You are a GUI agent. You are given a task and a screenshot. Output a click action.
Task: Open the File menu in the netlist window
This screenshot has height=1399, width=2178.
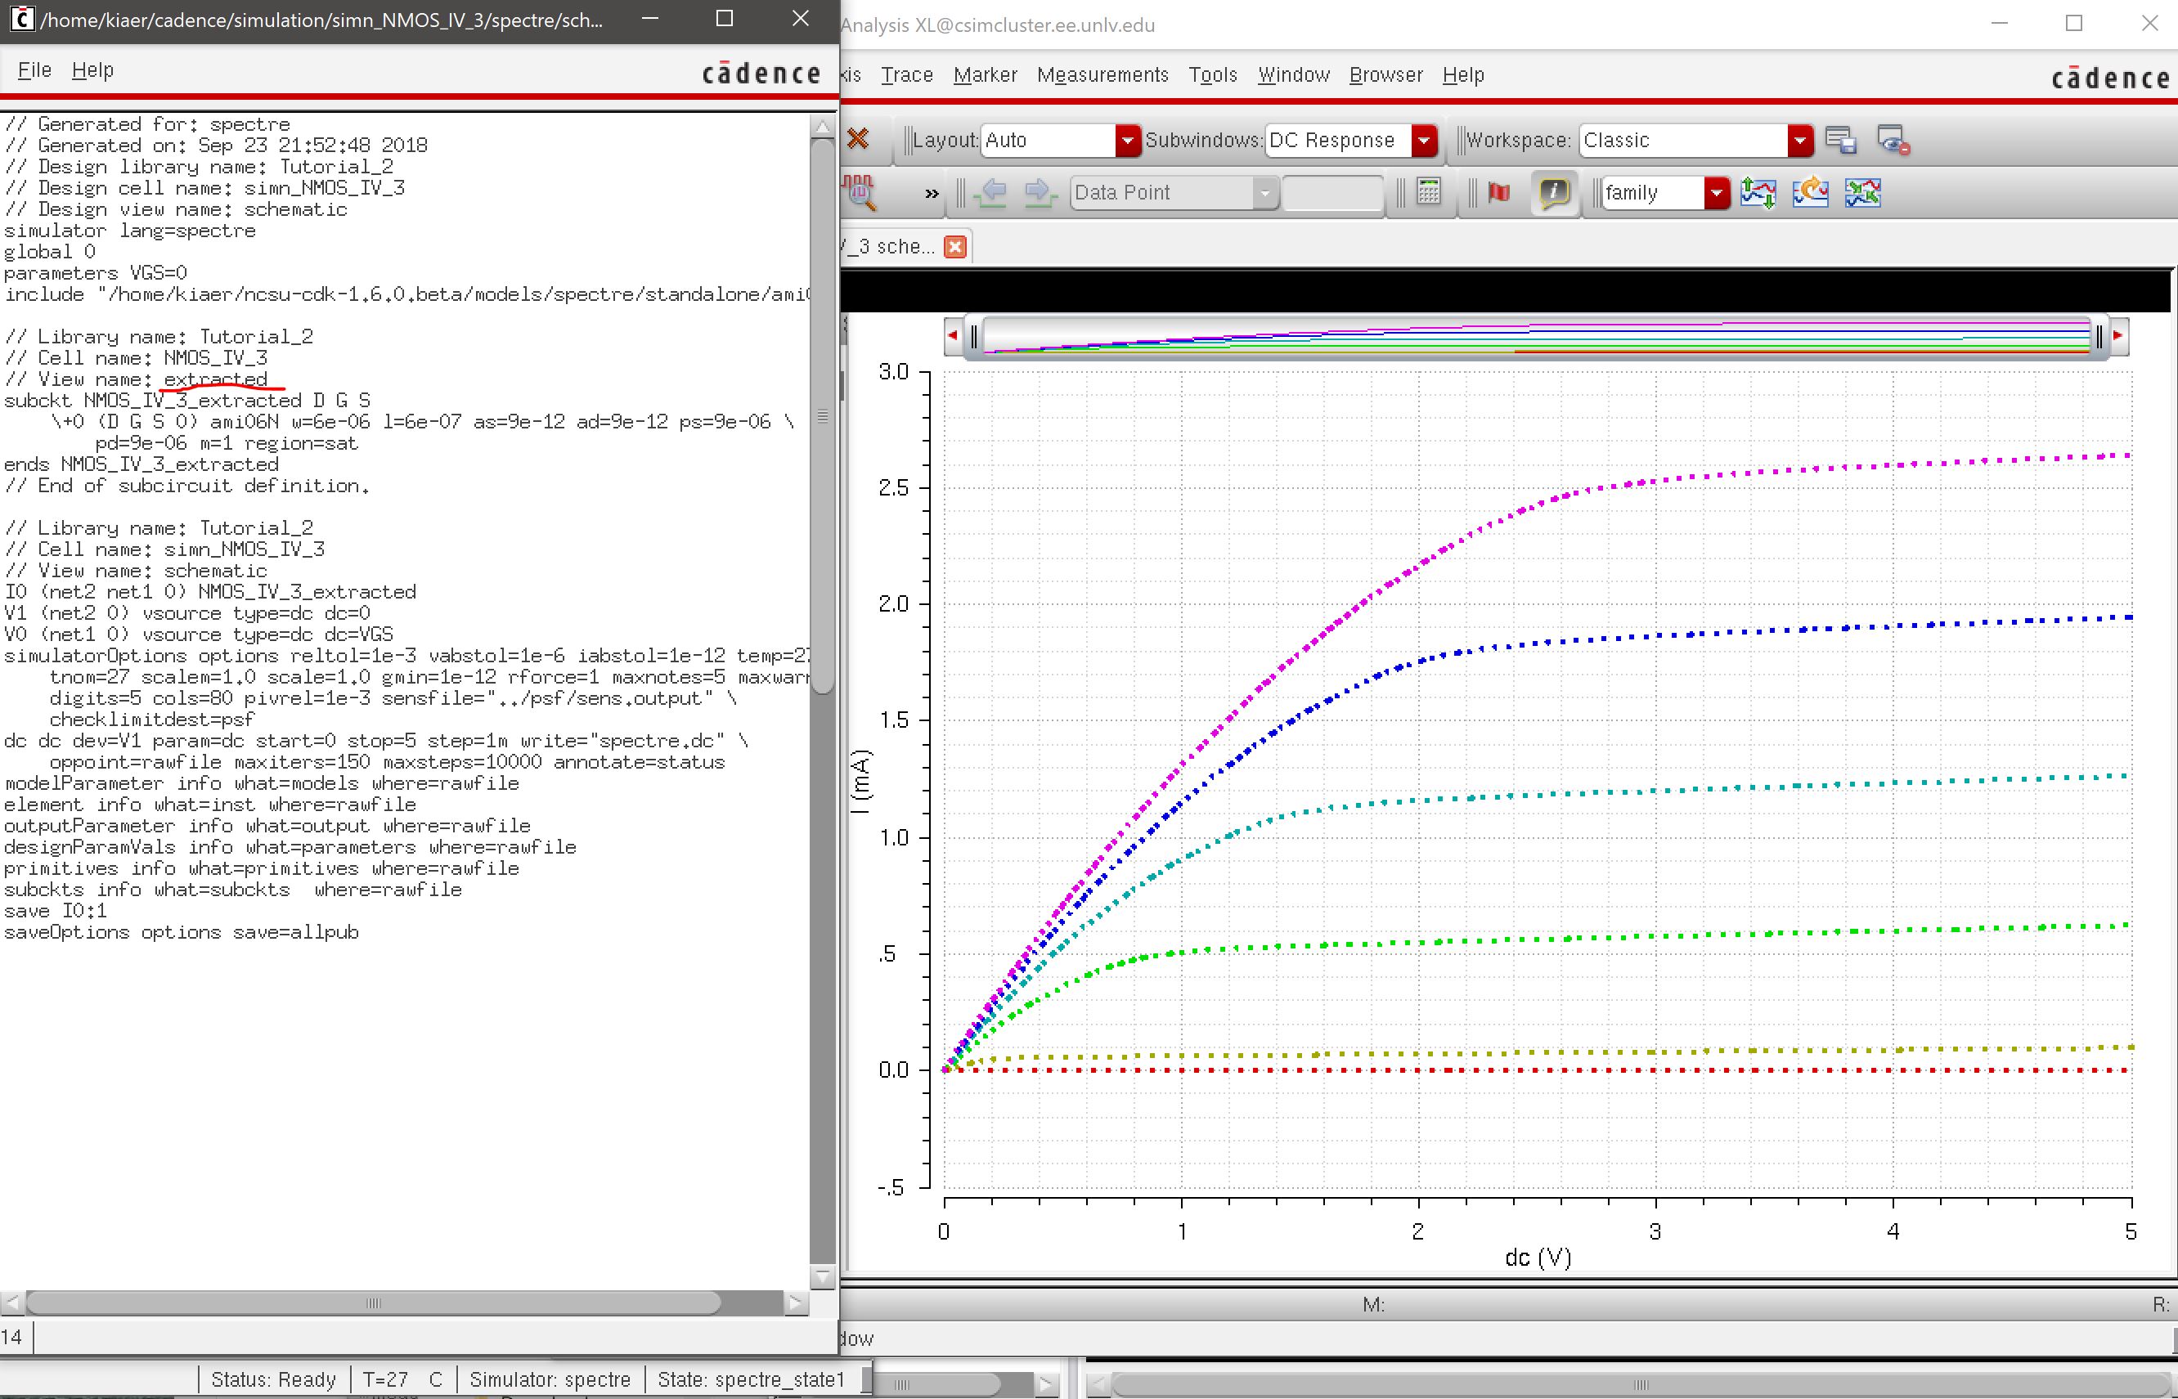tap(34, 70)
